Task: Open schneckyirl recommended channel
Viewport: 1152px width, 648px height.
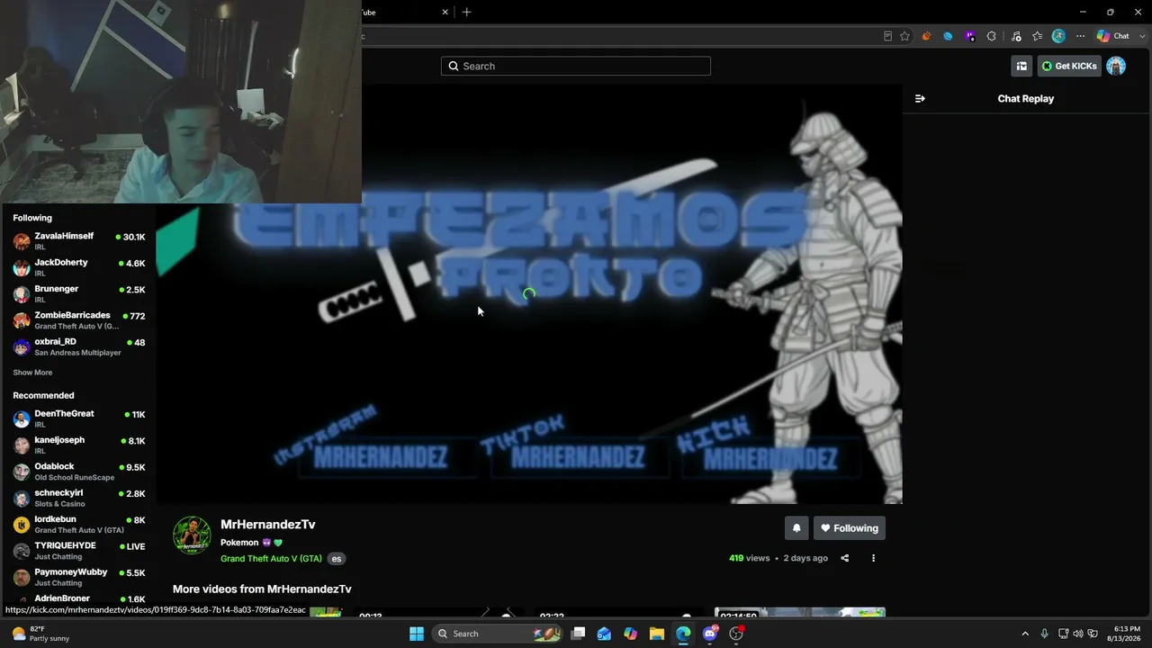Action: pyautogui.click(x=79, y=498)
